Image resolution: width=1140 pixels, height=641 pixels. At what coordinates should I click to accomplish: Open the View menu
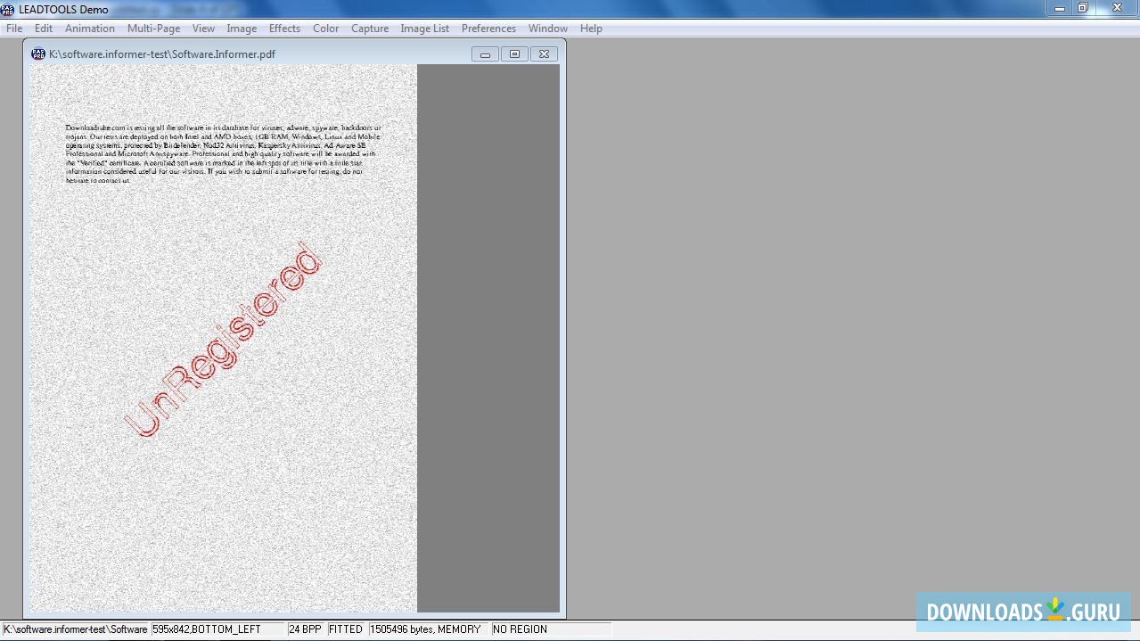pos(203,28)
